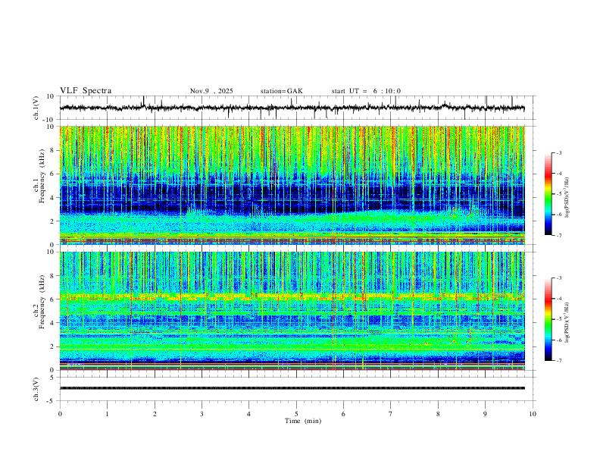Click the ch.1 color scale bar
This screenshot has height=464, width=600.
(x=548, y=194)
